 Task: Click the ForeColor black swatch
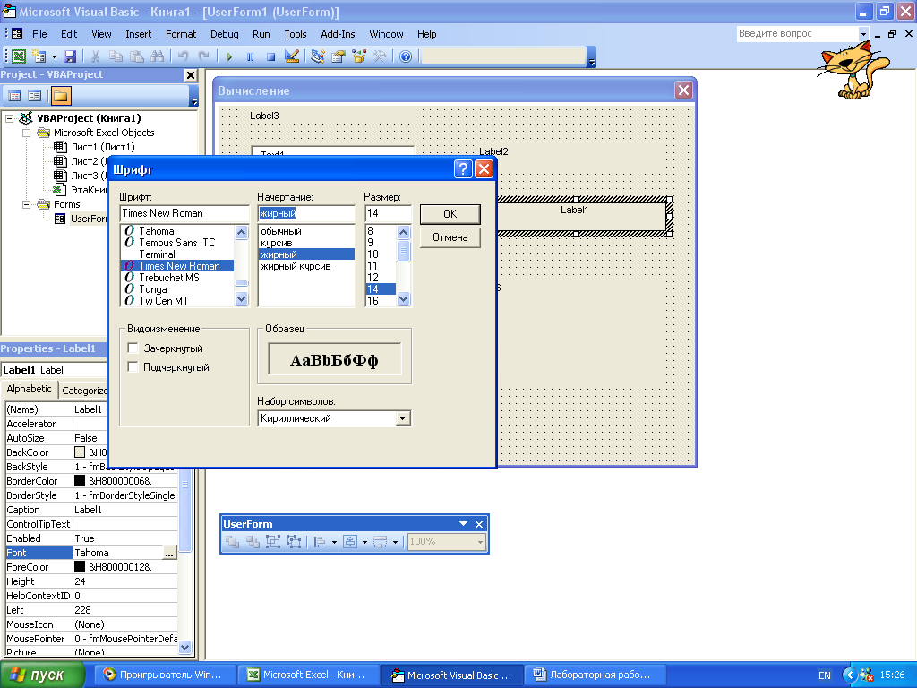coord(80,567)
